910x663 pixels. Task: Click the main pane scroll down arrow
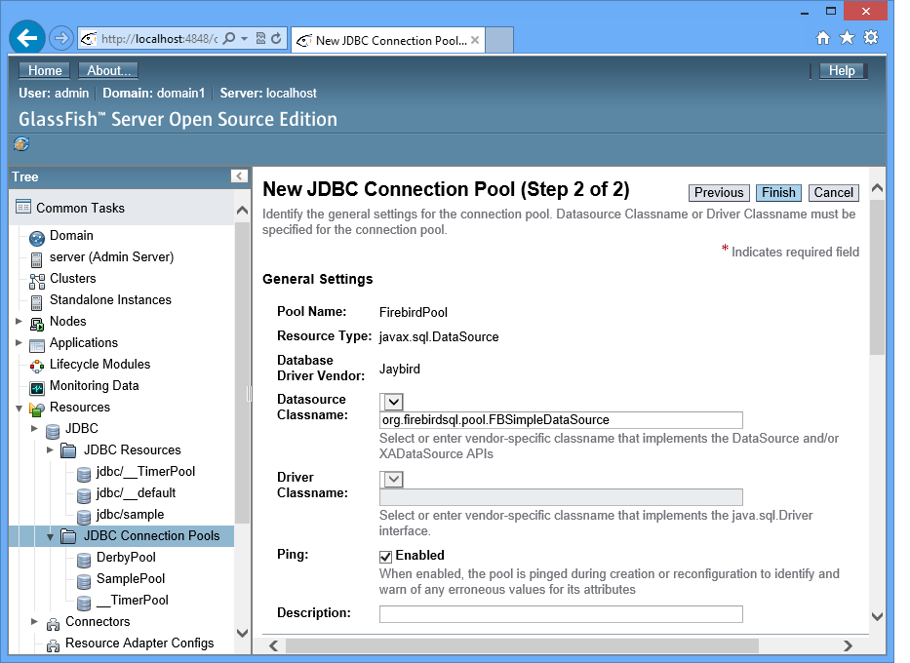(877, 616)
